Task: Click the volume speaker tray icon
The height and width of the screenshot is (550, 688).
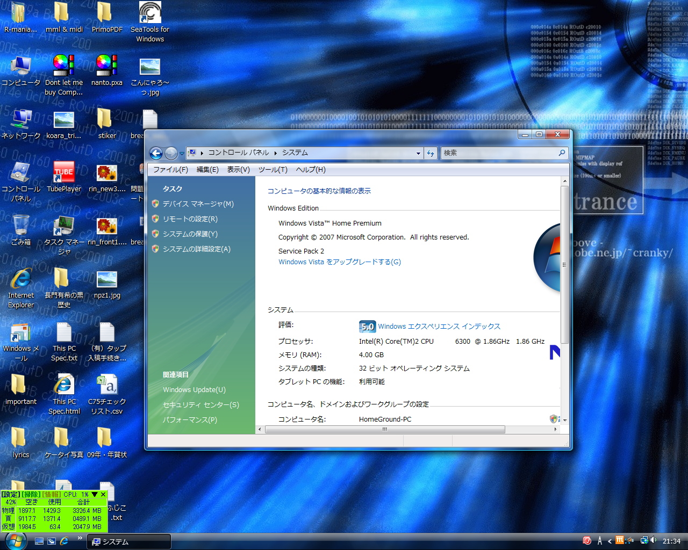Action: (653, 541)
